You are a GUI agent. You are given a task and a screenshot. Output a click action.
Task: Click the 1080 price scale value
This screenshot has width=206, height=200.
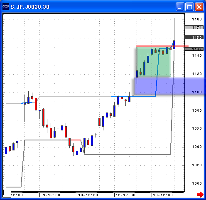(x=197, y=110)
